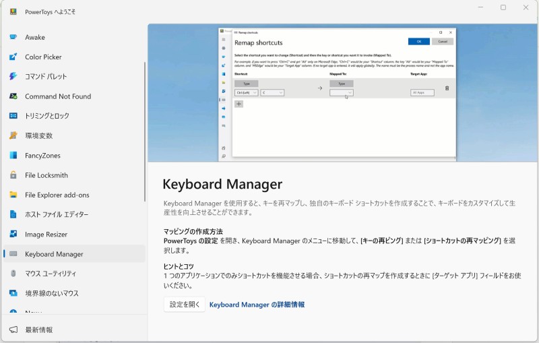Open the 環境変数 page
The width and height of the screenshot is (539, 343).
pyautogui.click(x=74, y=135)
